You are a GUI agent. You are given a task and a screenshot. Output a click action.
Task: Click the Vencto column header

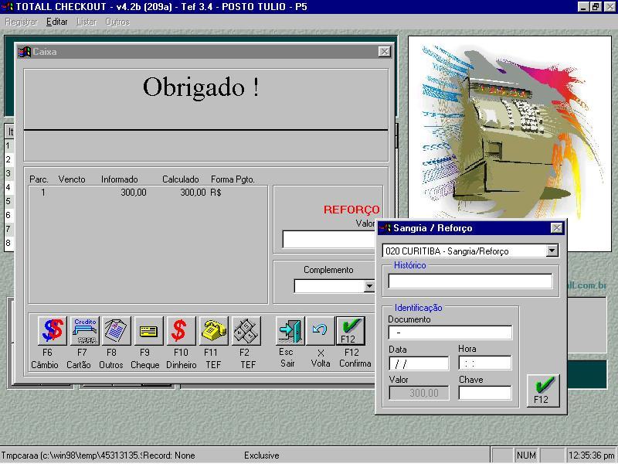tap(72, 179)
